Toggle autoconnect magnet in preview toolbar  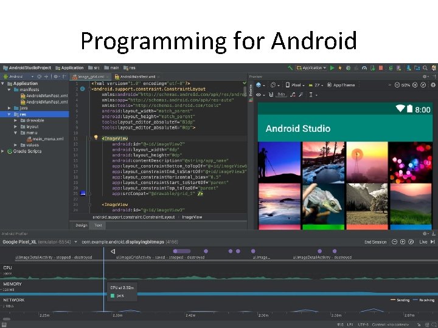point(271,95)
